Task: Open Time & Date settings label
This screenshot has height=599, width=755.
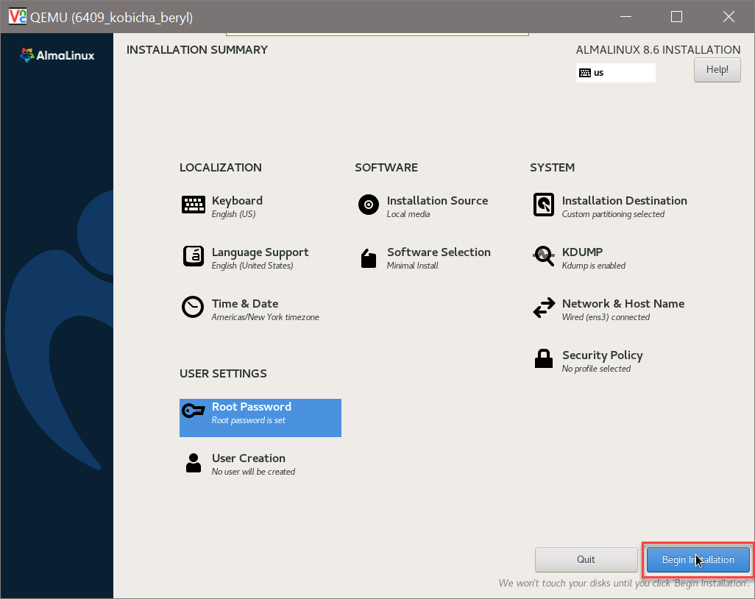Action: click(x=244, y=303)
